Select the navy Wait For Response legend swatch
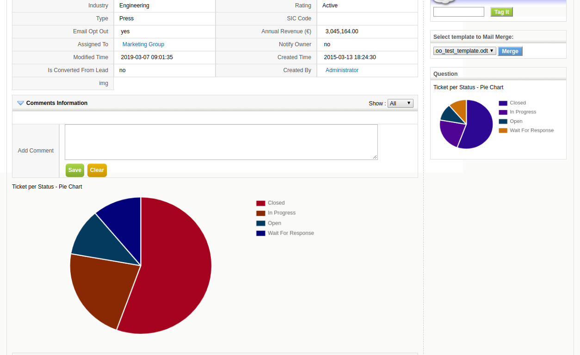The height and width of the screenshot is (355, 580). pos(260,233)
